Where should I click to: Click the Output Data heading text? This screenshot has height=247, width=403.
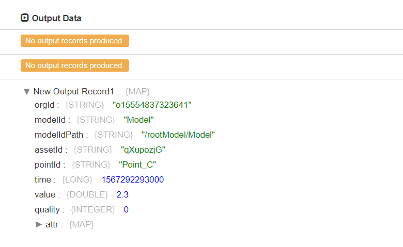pos(56,18)
